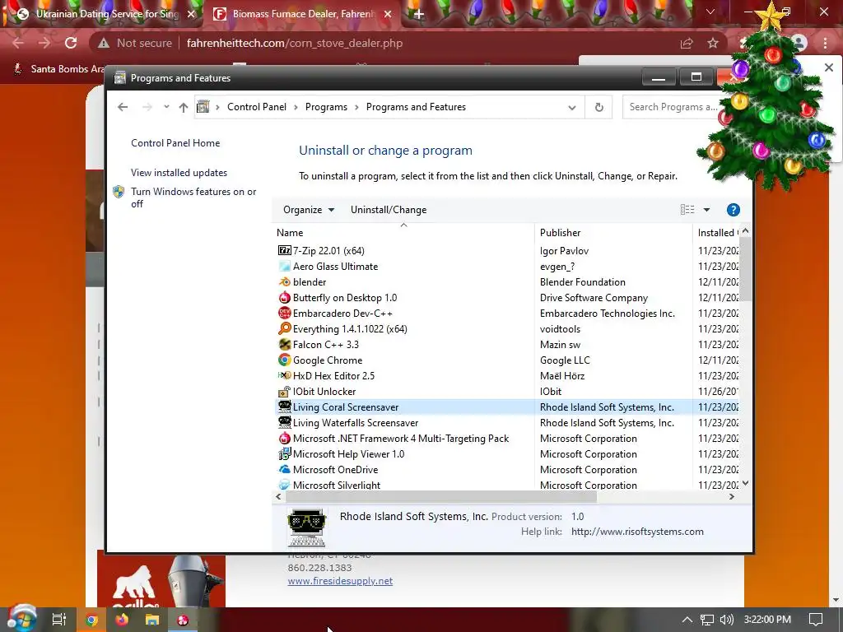This screenshot has height=632, width=843.
Task: Go up one level in Control Panel
Action: pyautogui.click(x=184, y=107)
